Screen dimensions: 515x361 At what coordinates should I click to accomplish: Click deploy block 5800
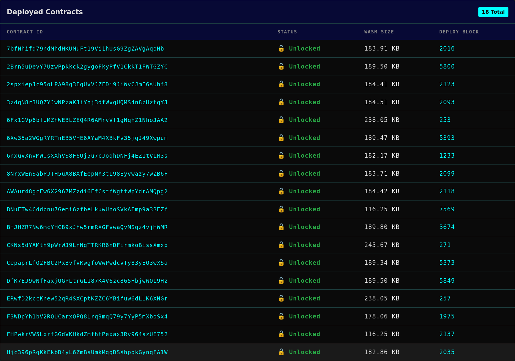(447, 67)
